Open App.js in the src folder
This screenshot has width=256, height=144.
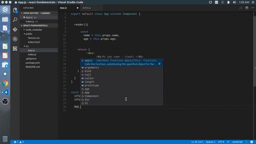(x=39, y=50)
